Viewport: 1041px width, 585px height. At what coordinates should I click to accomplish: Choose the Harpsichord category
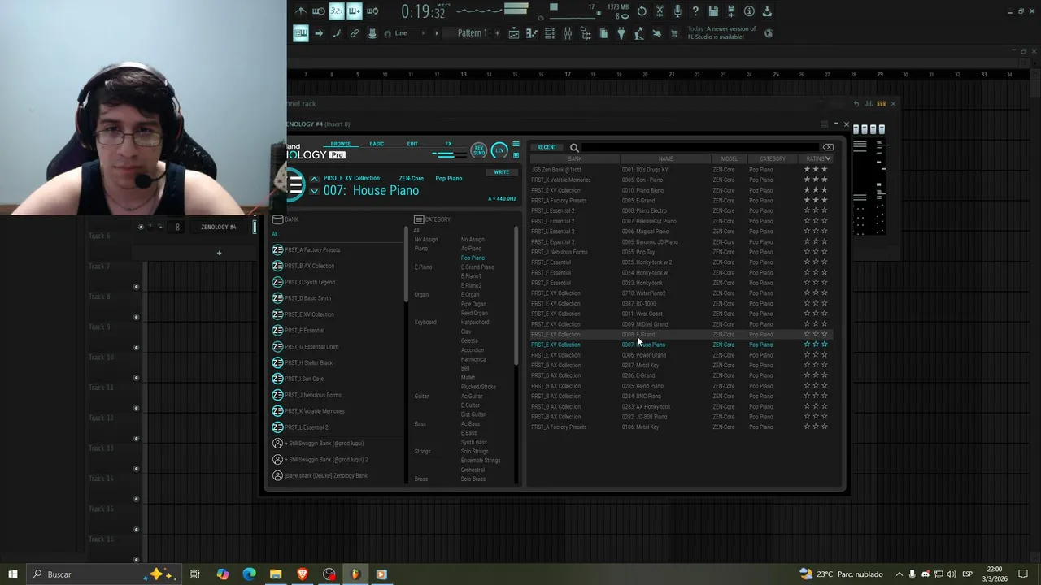pos(475,323)
